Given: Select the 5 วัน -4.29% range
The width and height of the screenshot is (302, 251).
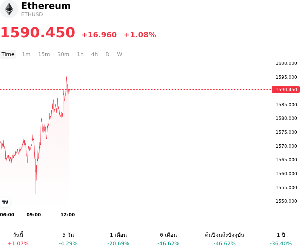Looking at the screenshot, I should pos(68,239).
